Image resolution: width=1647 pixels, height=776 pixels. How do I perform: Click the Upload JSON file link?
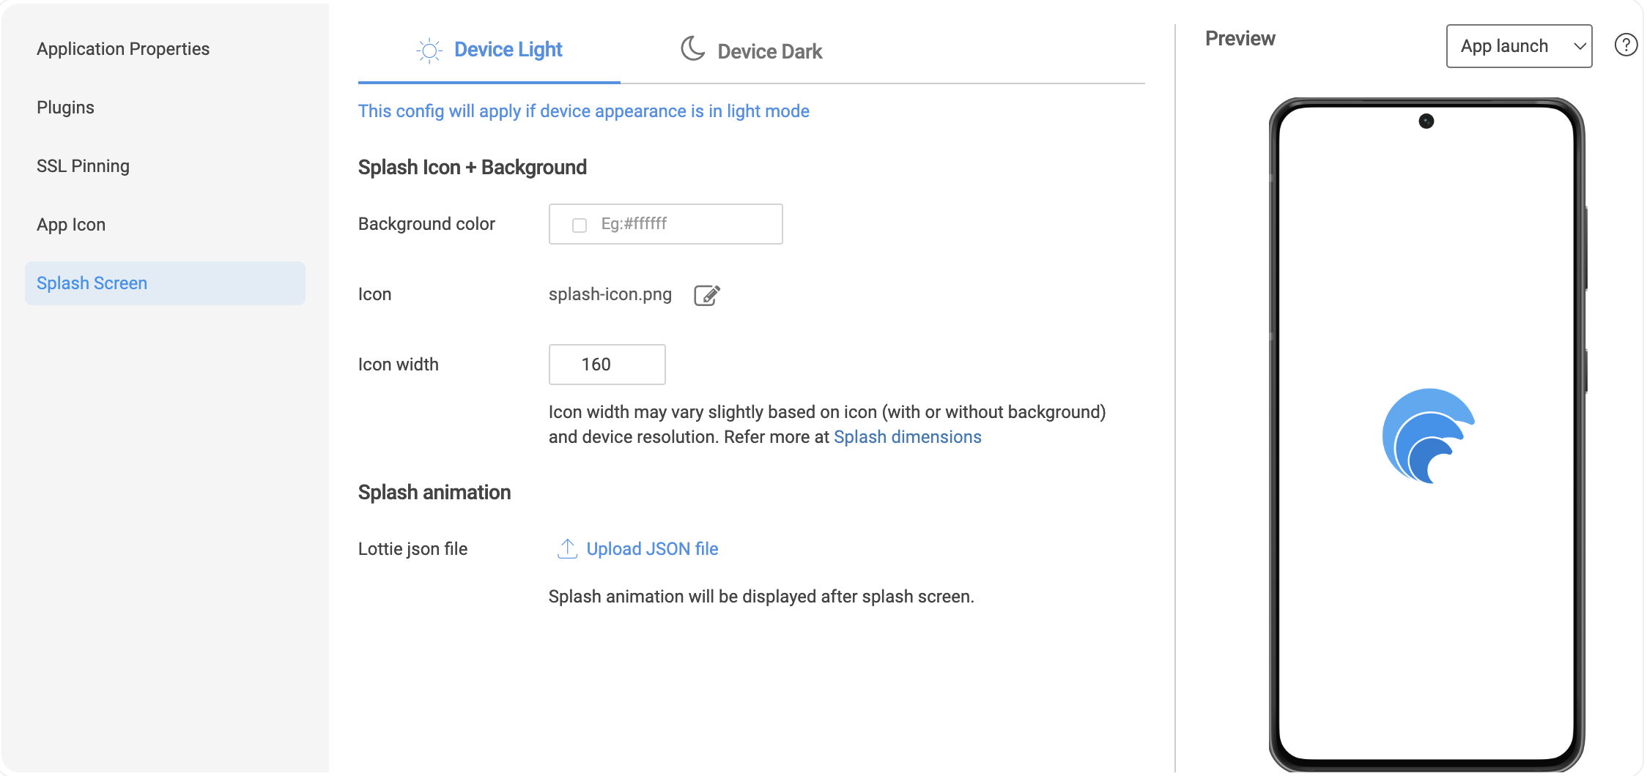click(x=652, y=548)
